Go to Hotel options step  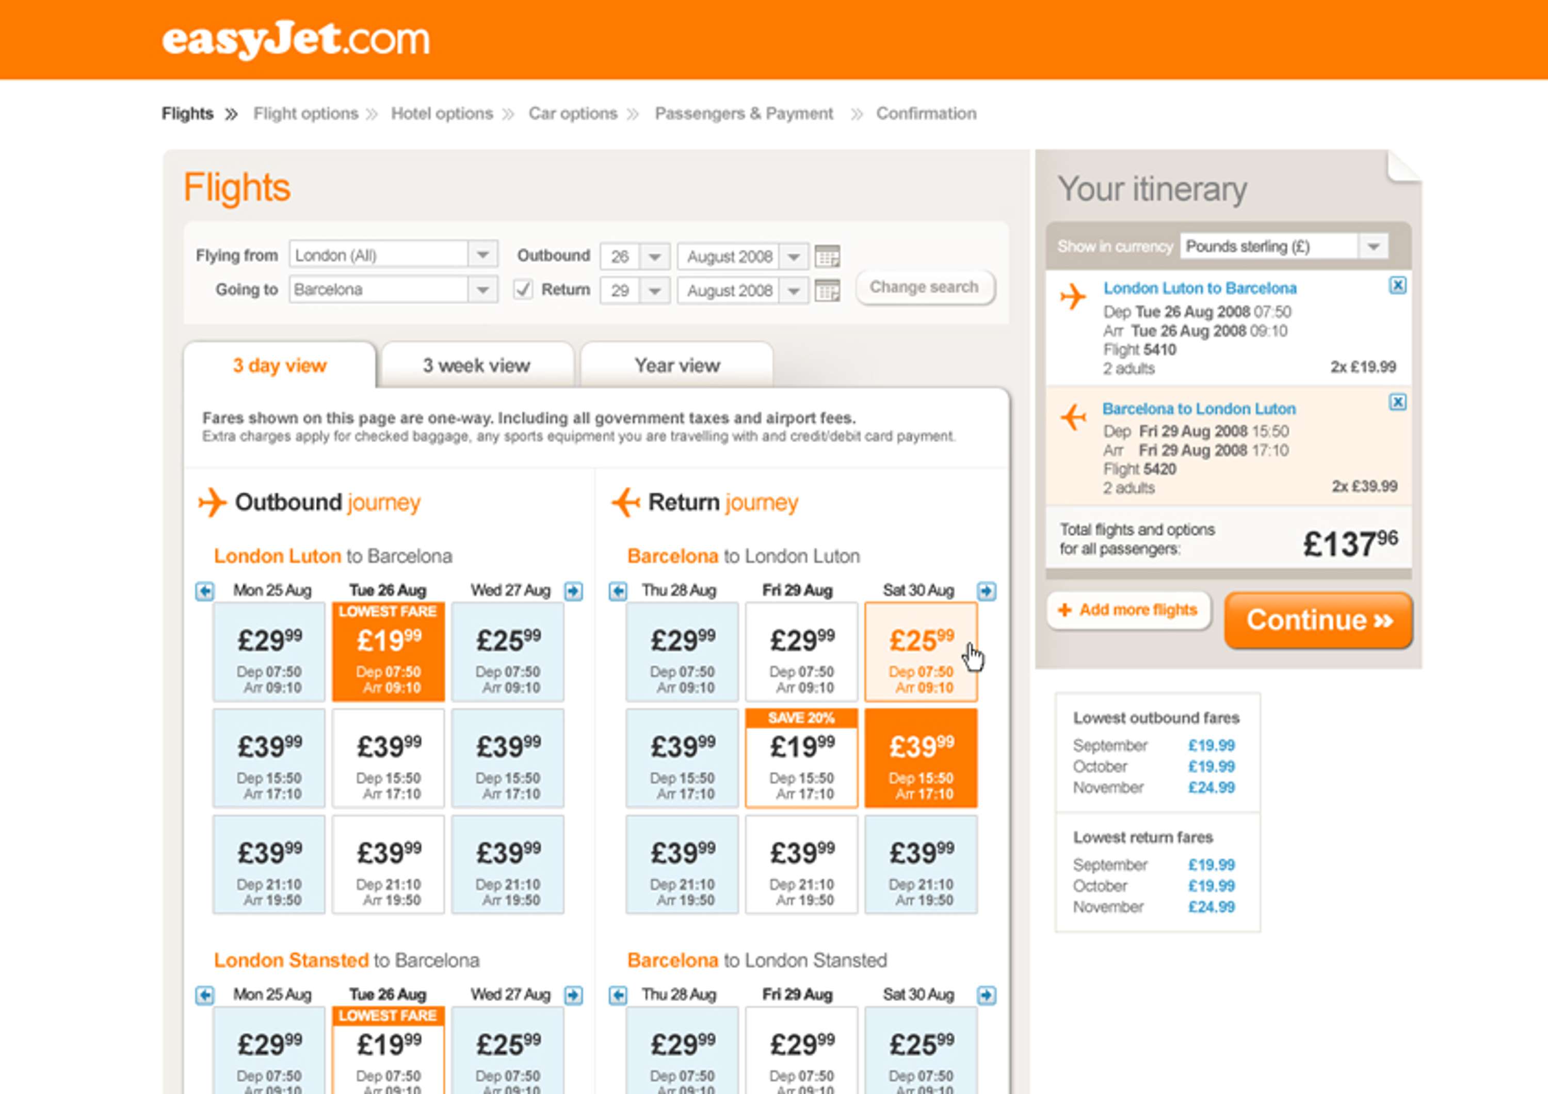pyautogui.click(x=442, y=113)
